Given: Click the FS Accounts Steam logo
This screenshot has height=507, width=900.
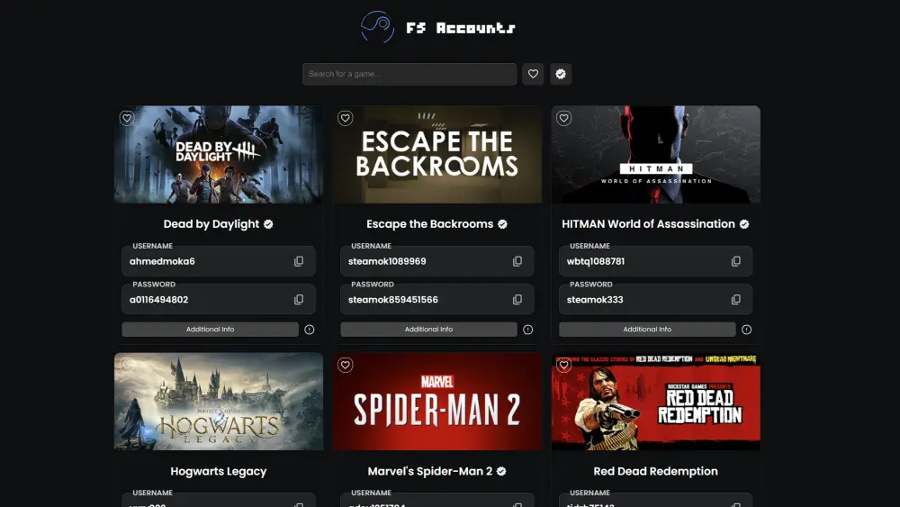Looking at the screenshot, I should pyautogui.click(x=377, y=27).
